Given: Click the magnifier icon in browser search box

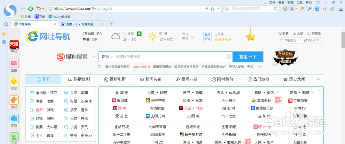Looking at the screenshot, I should pos(275,9).
